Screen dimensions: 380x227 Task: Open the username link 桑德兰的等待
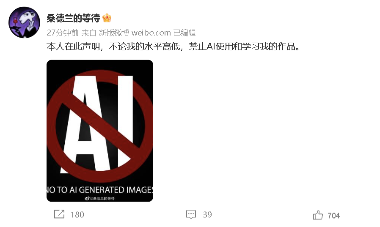click(73, 18)
